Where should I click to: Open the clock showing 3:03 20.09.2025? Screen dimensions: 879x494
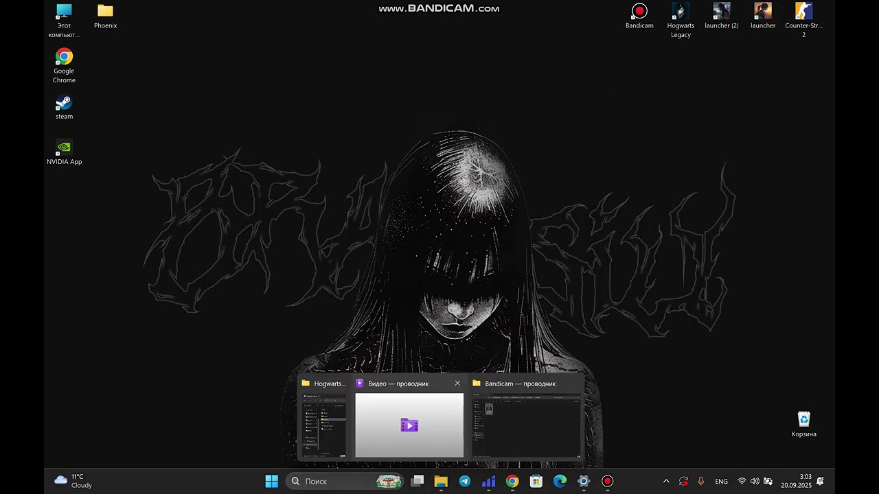(796, 481)
